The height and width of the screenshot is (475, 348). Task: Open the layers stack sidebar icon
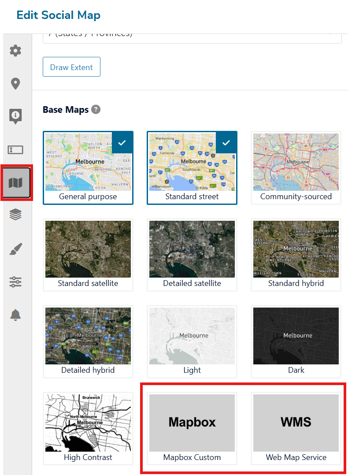pos(16,215)
